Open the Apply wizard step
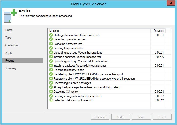 (8, 53)
